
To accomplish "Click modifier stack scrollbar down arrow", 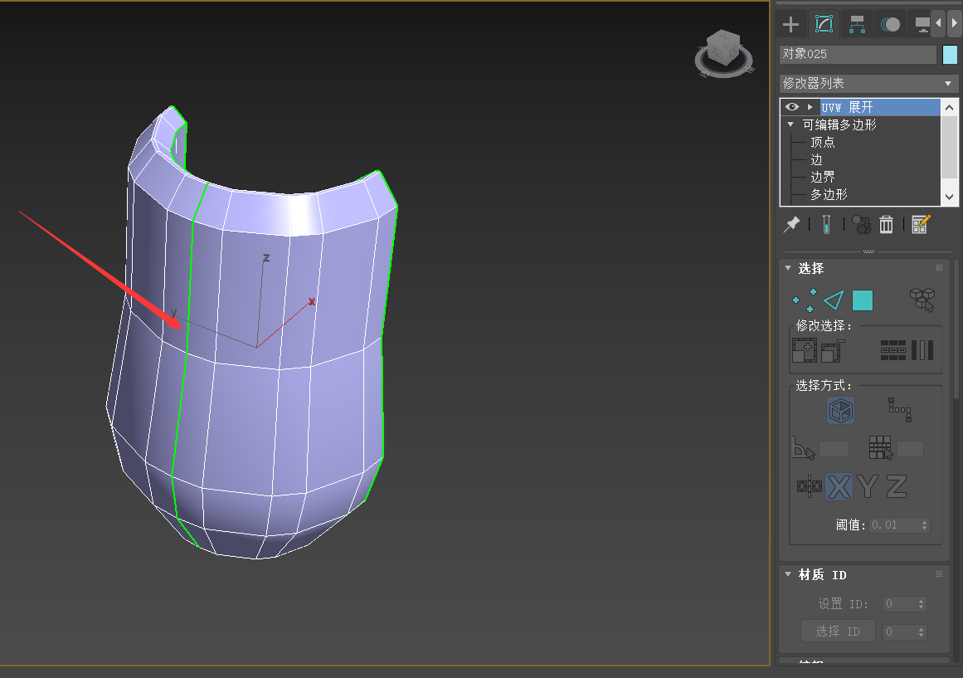I will coord(950,197).
